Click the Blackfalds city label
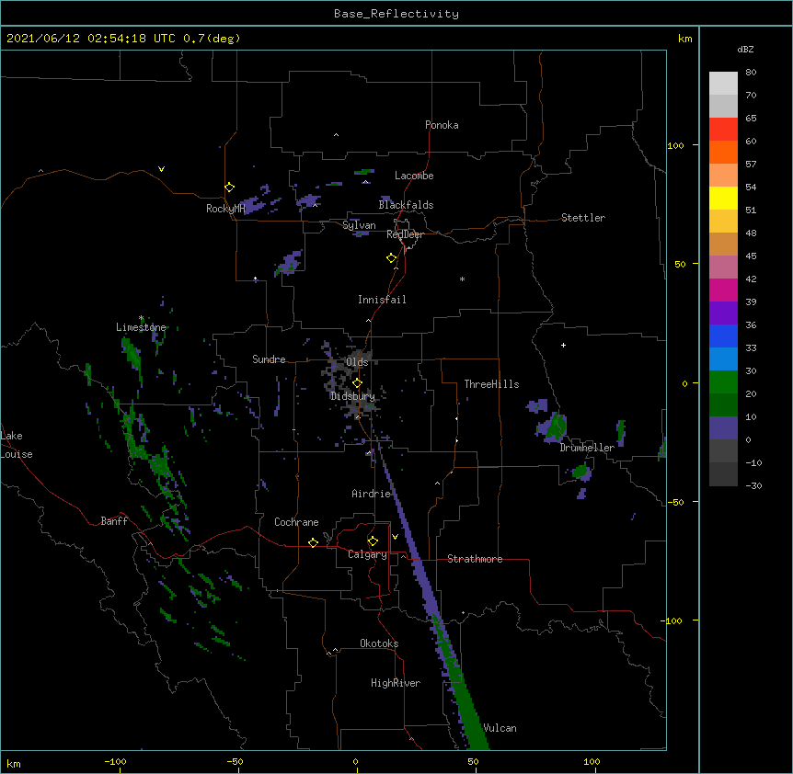Image resolution: width=793 pixels, height=774 pixels. (x=406, y=205)
